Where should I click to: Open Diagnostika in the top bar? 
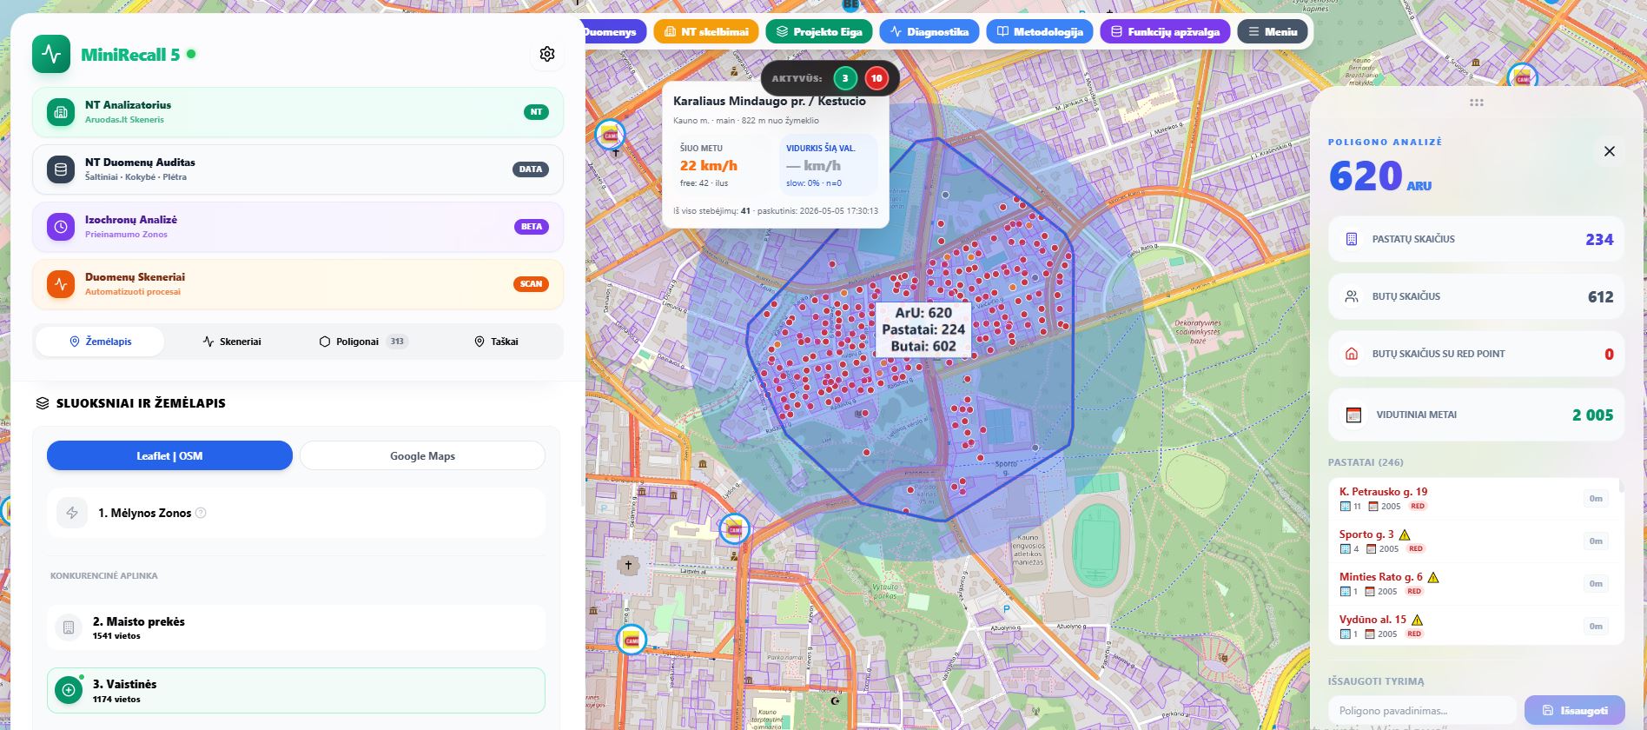point(929,32)
